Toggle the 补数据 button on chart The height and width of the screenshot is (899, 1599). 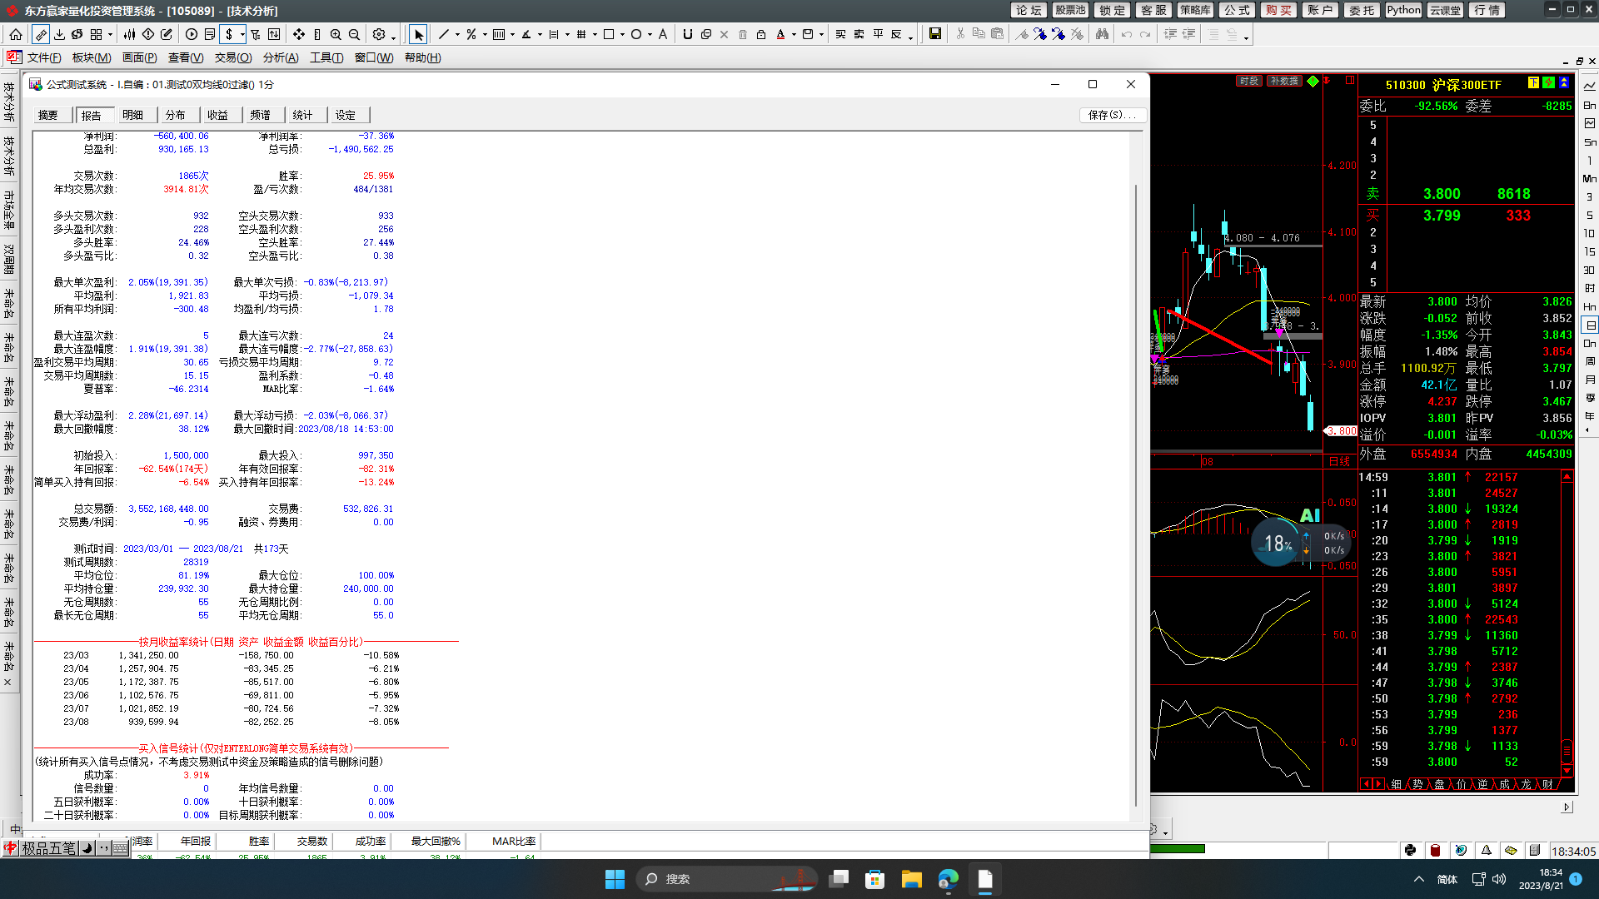pos(1283,81)
